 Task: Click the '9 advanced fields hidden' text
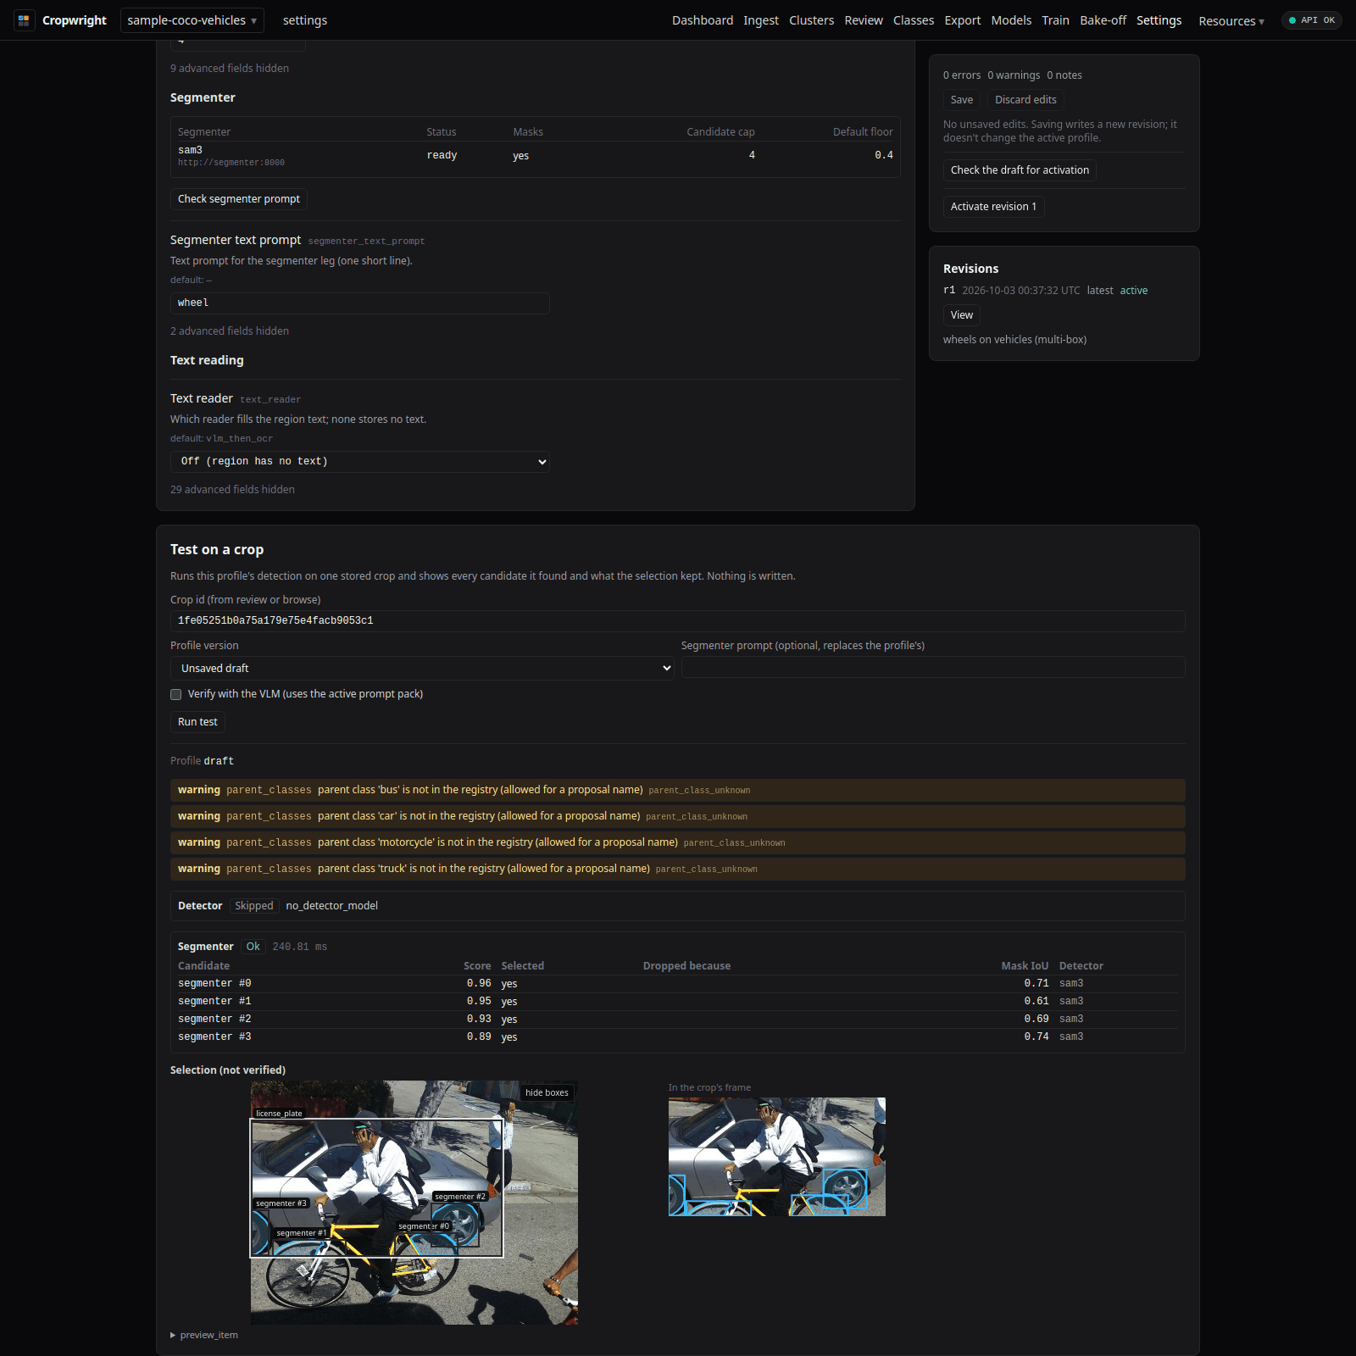230,69
